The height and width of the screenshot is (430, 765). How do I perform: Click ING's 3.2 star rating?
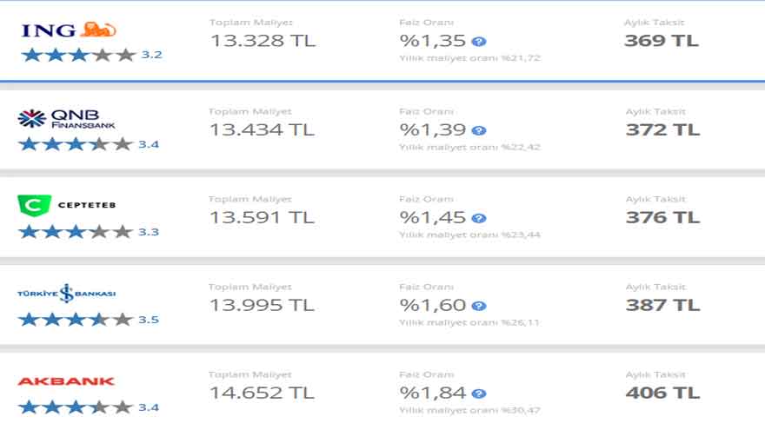tap(92, 55)
